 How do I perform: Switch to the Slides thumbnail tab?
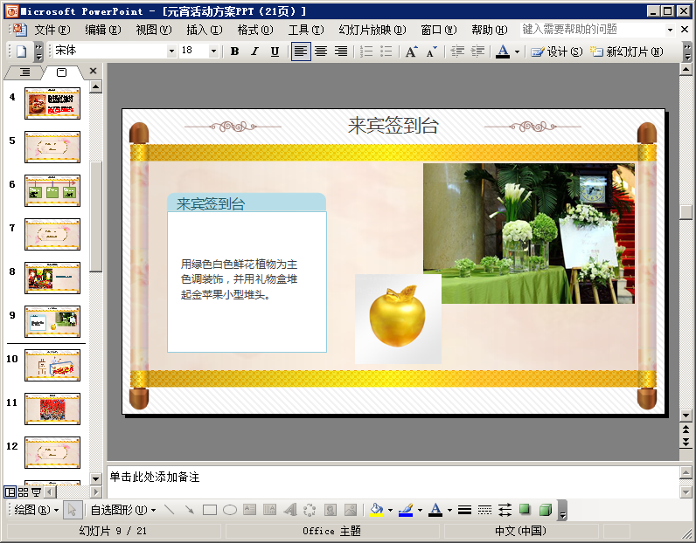coord(62,72)
